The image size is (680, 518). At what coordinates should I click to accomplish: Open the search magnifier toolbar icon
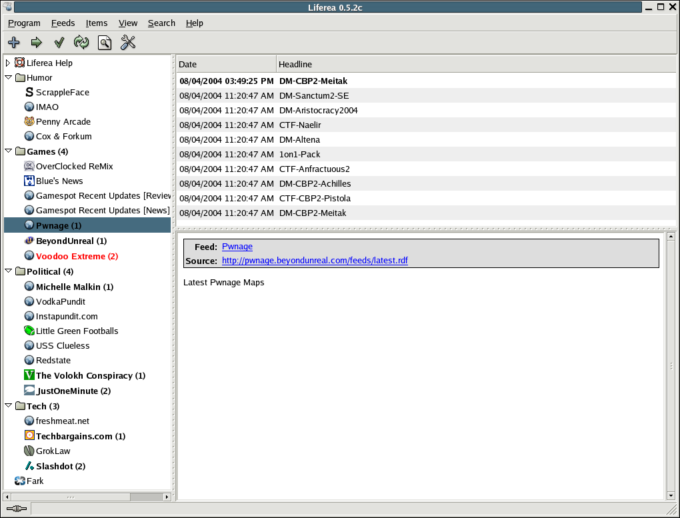pyautogui.click(x=104, y=43)
